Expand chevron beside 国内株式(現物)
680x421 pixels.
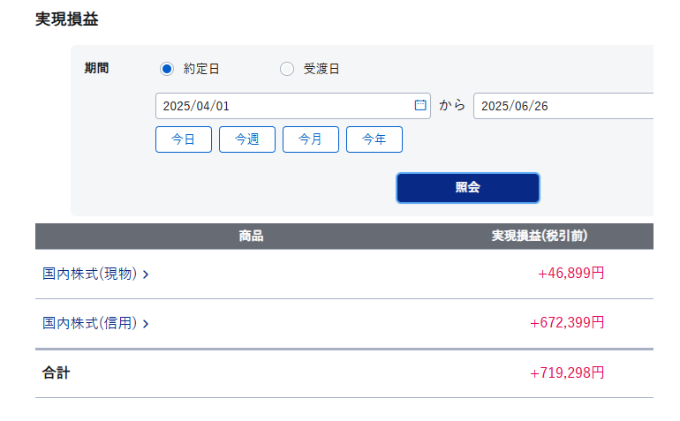pyautogui.click(x=146, y=274)
